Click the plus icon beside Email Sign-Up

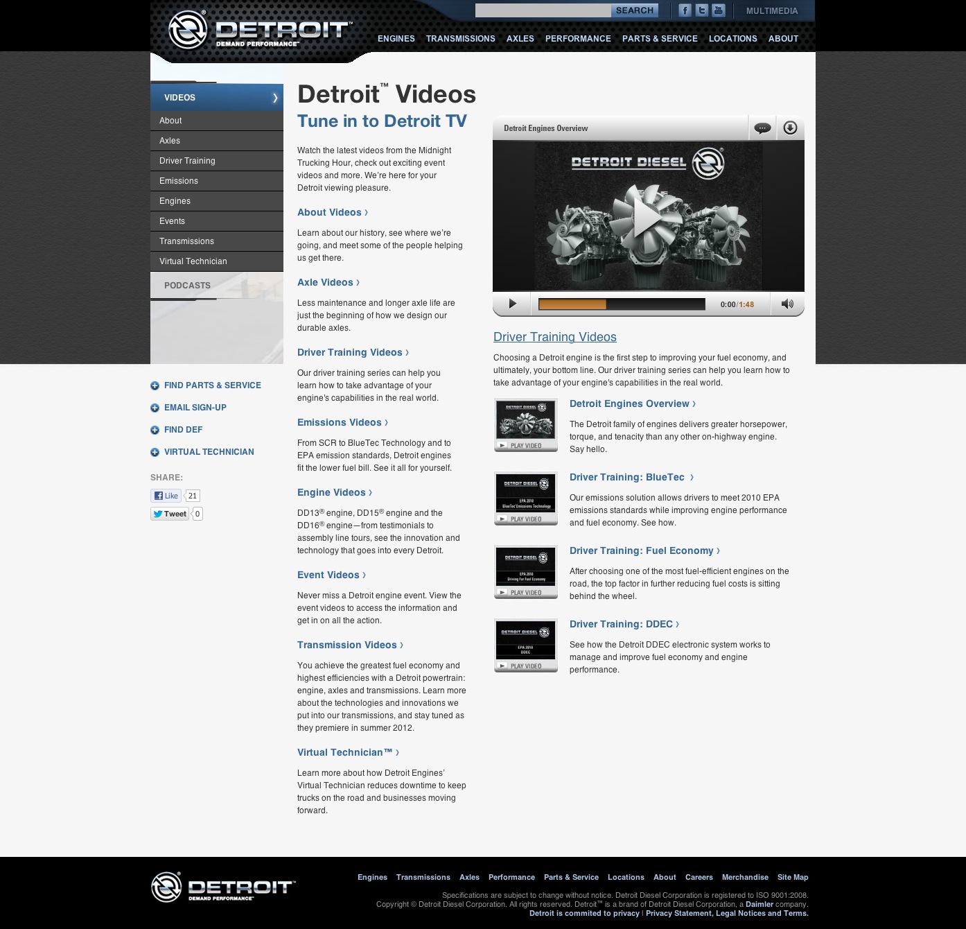155,408
